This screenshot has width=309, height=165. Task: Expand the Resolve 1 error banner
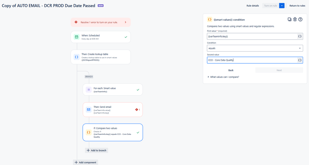(x=101, y=22)
